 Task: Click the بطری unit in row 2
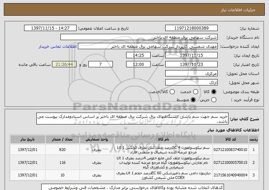click(97, 162)
